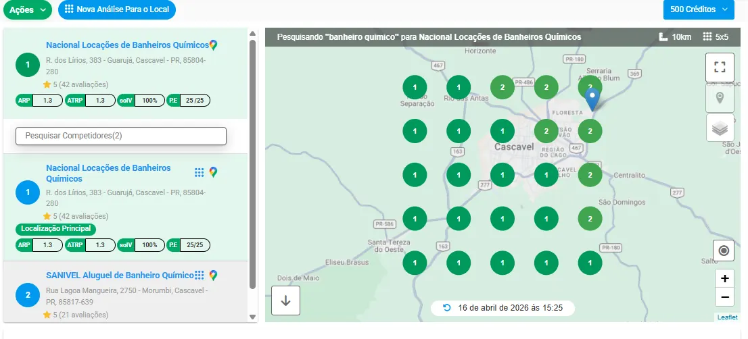748x339 pixels.
Task: Click the competitors list scrollbar up arrow
Action: coord(253,32)
